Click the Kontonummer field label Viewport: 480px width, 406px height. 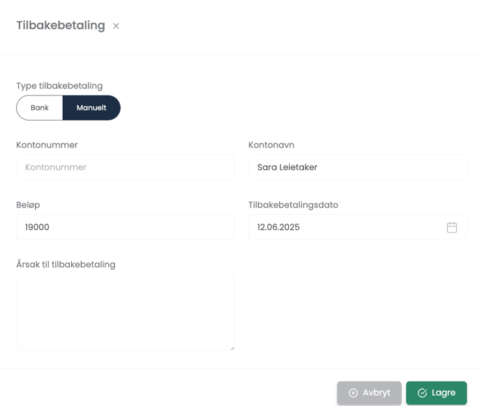47,145
